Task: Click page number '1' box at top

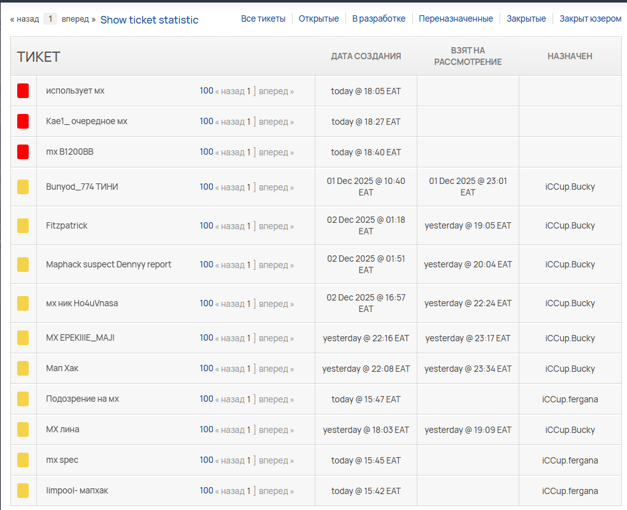Action: [50, 19]
